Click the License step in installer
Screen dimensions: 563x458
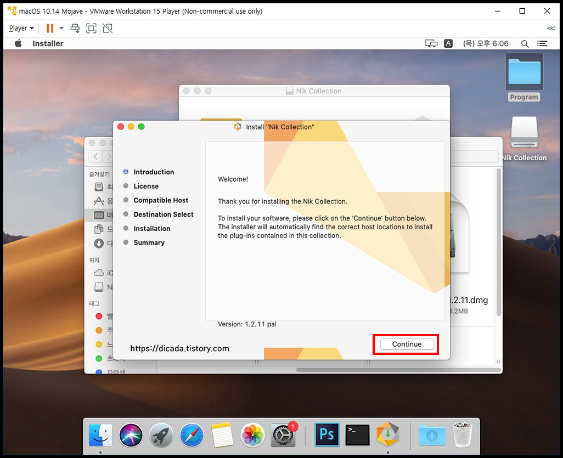pyautogui.click(x=146, y=186)
